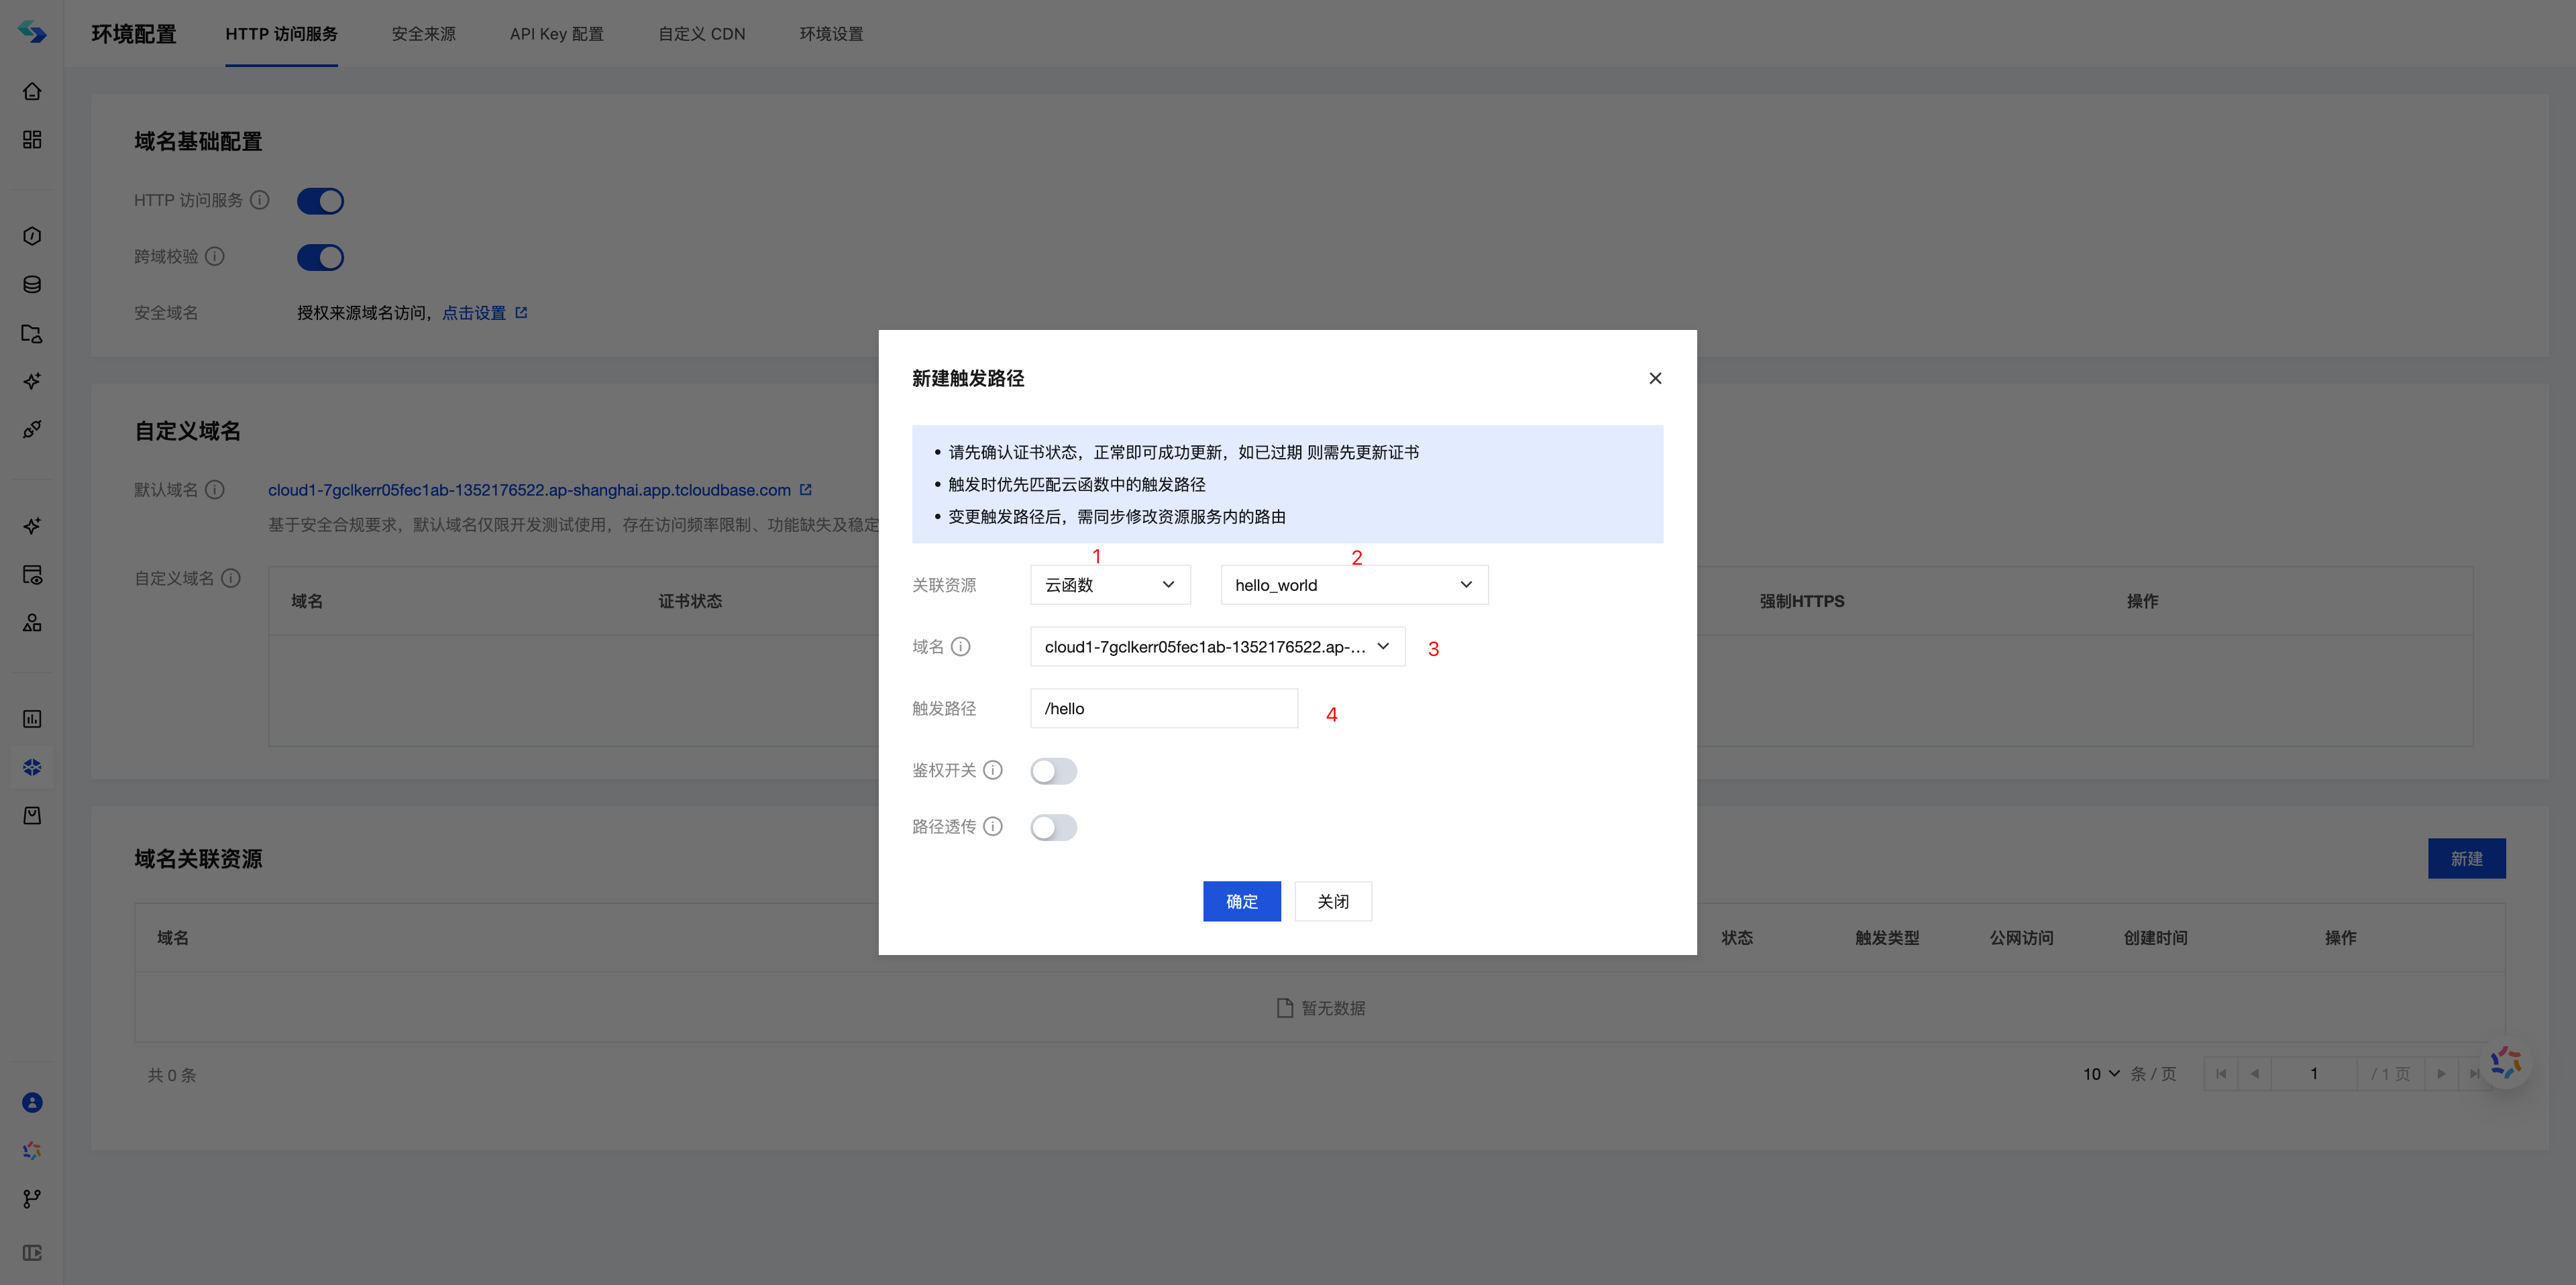Open the 域名 domain dropdown in dialog
The width and height of the screenshot is (2576, 1285).
(1217, 647)
